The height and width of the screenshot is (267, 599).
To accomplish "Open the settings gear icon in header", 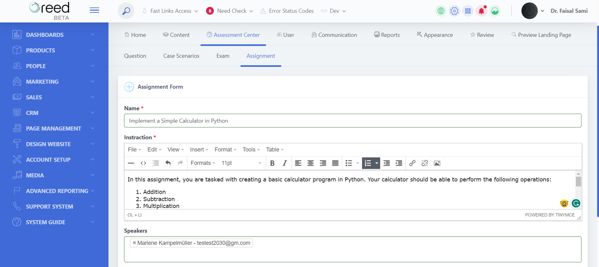I will [454, 11].
